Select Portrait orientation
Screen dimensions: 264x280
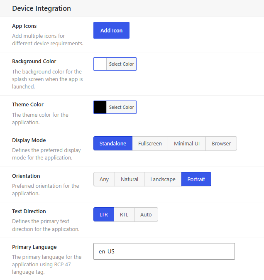[x=196, y=179]
